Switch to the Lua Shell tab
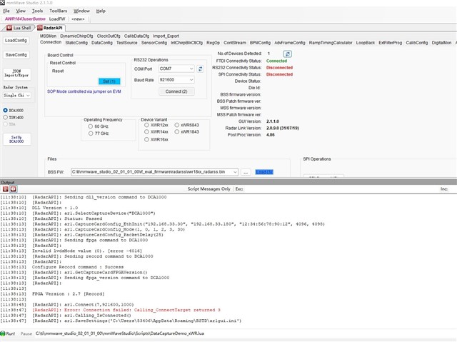This screenshot has width=457, height=342. [19, 28]
